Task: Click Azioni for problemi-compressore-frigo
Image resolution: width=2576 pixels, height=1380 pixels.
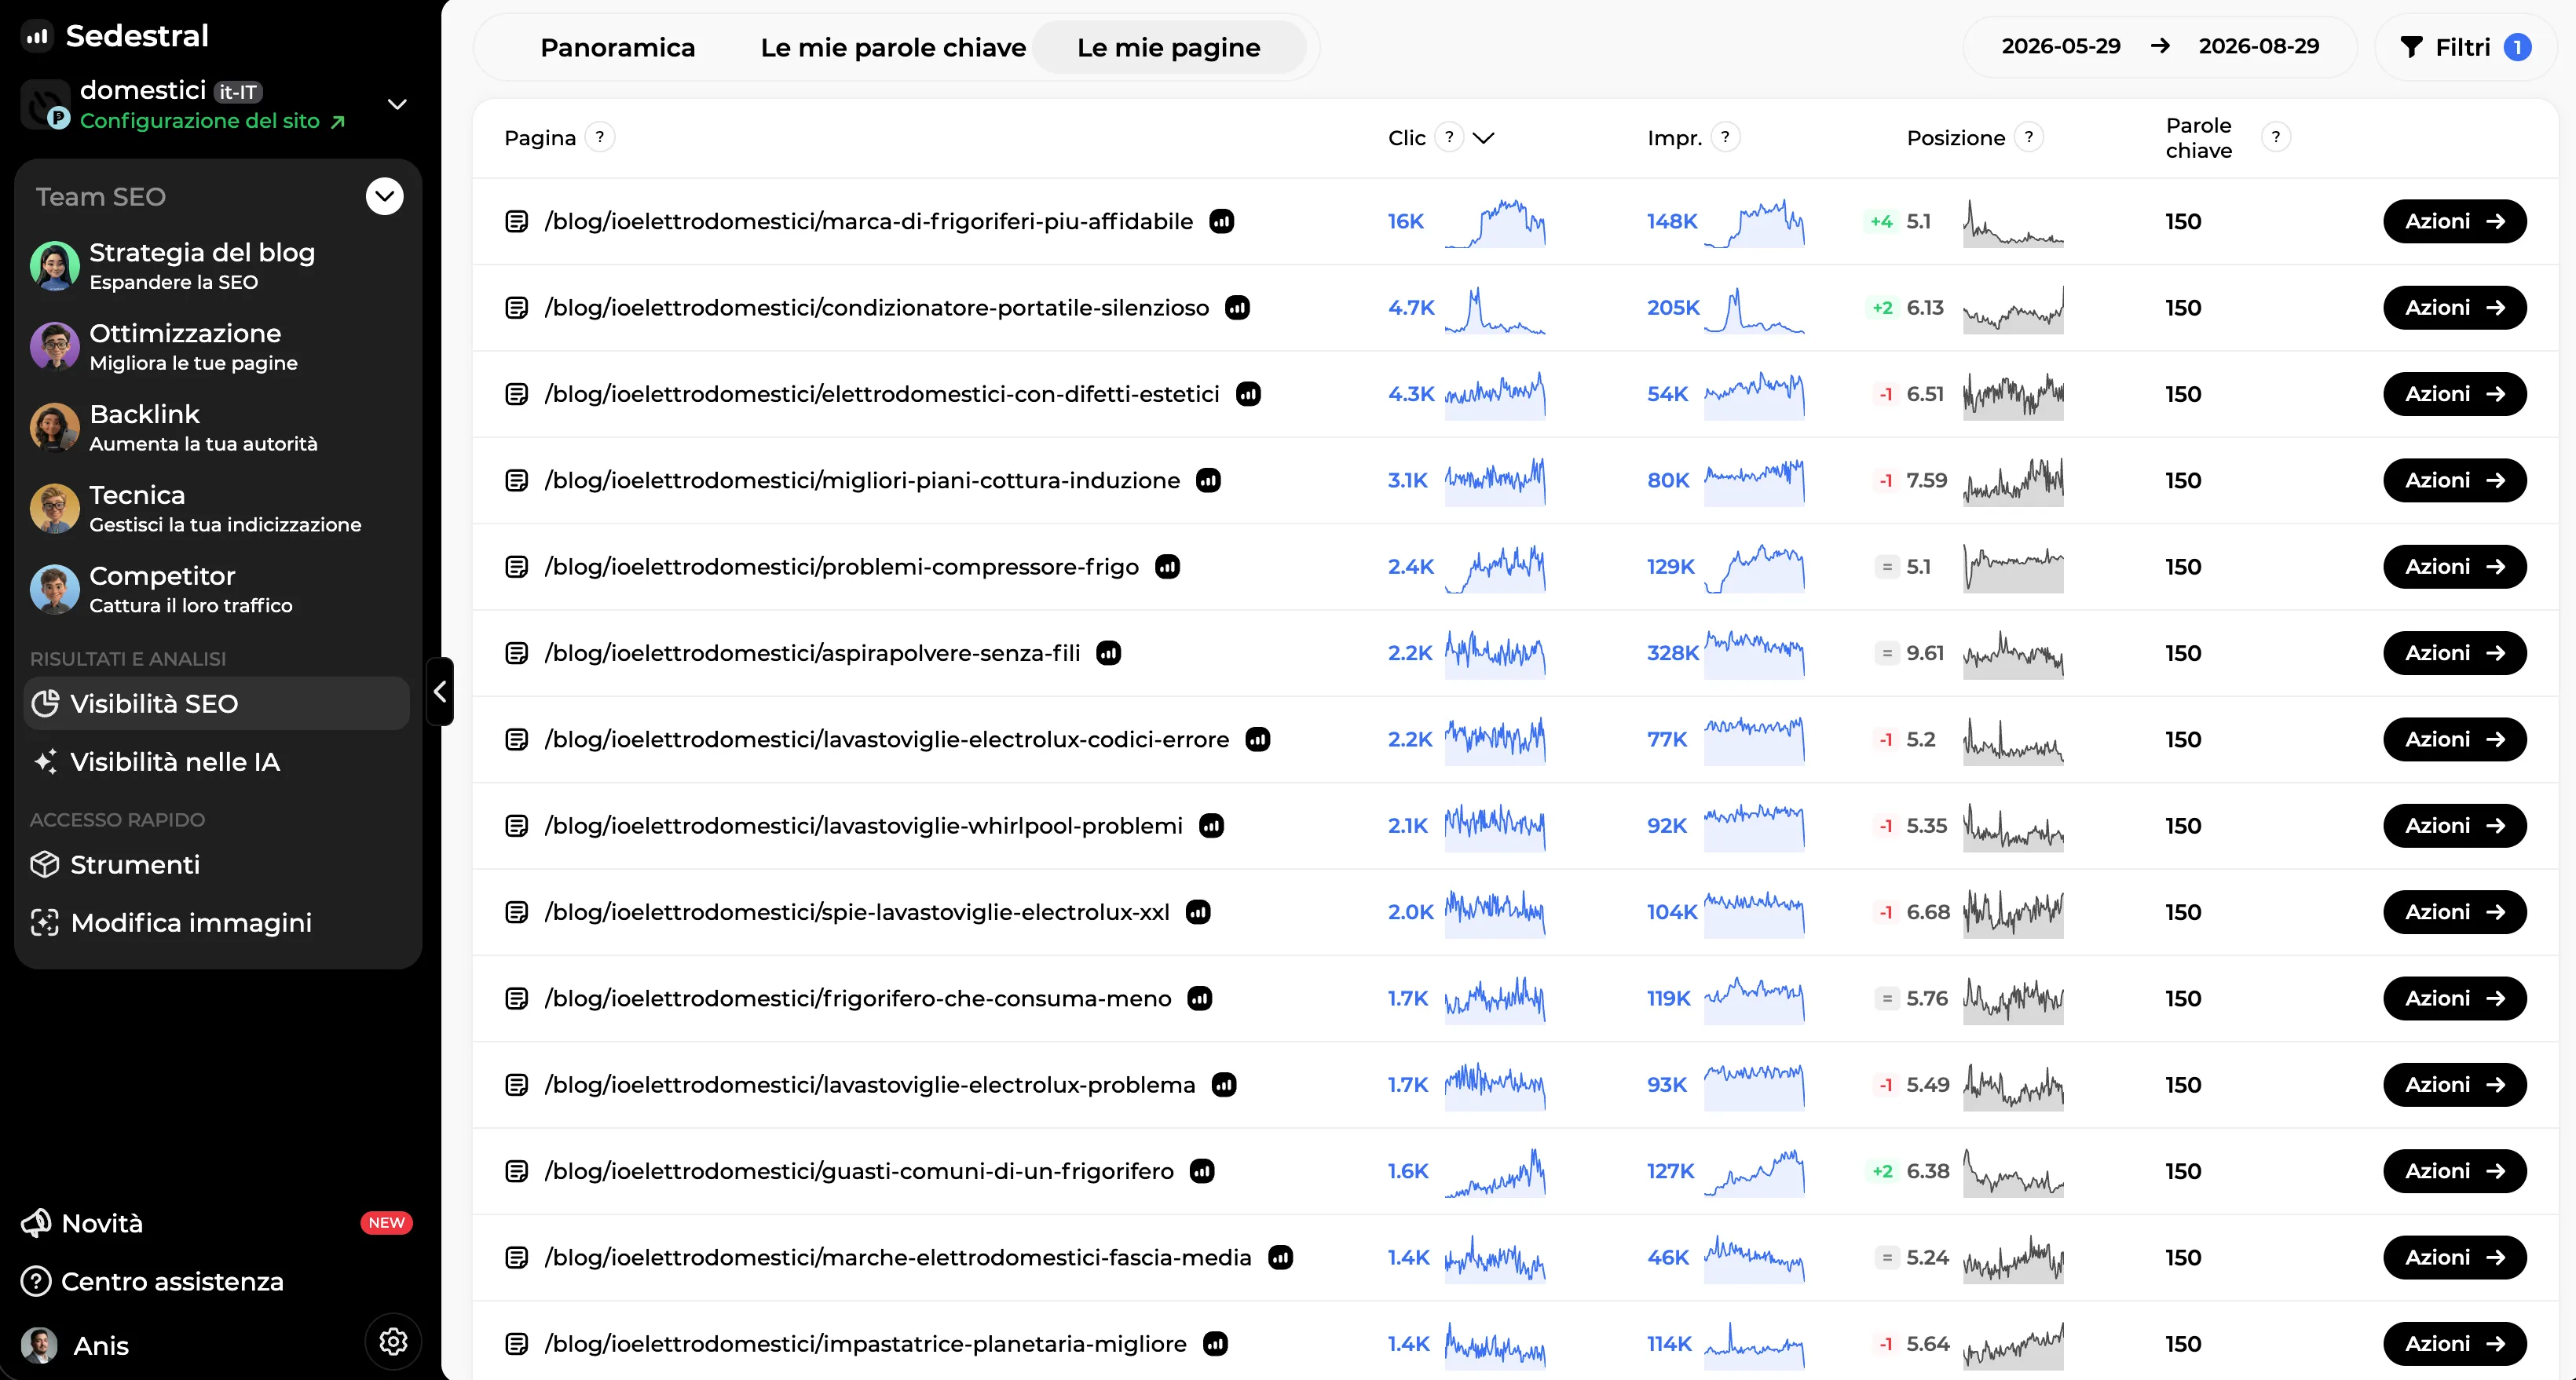Action: click(2455, 567)
